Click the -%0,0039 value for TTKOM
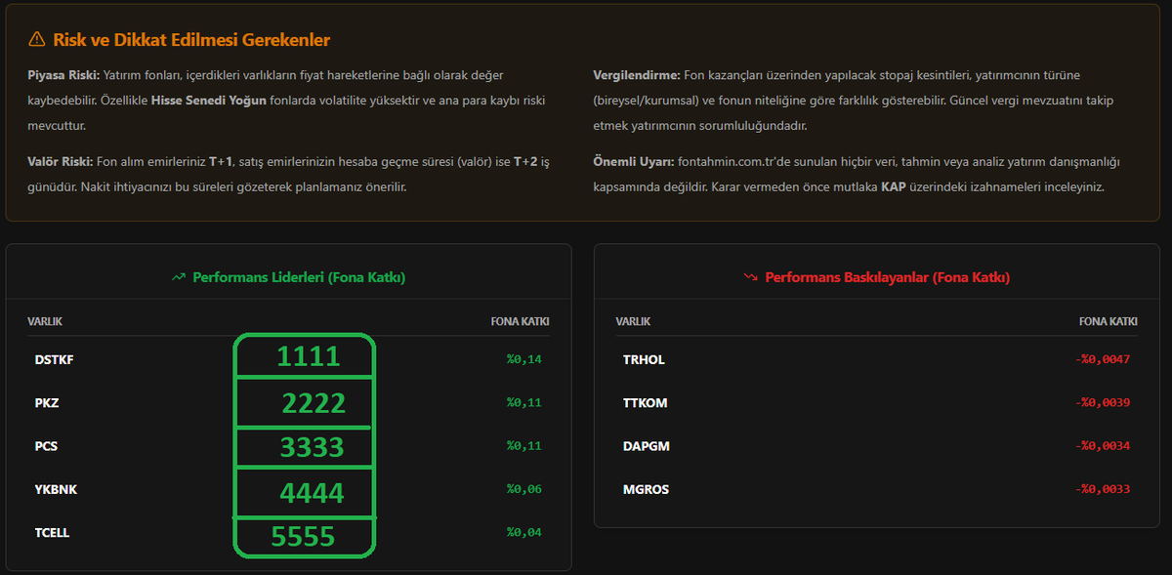This screenshot has width=1172, height=575. 1102,402
